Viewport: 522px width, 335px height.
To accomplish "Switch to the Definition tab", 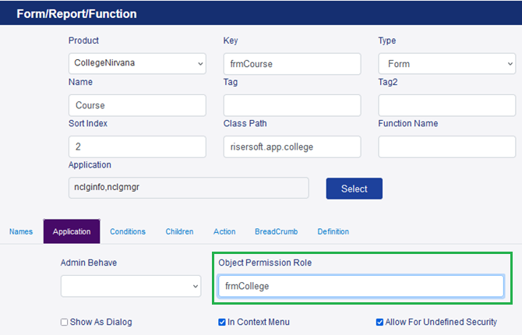I will click(x=333, y=231).
